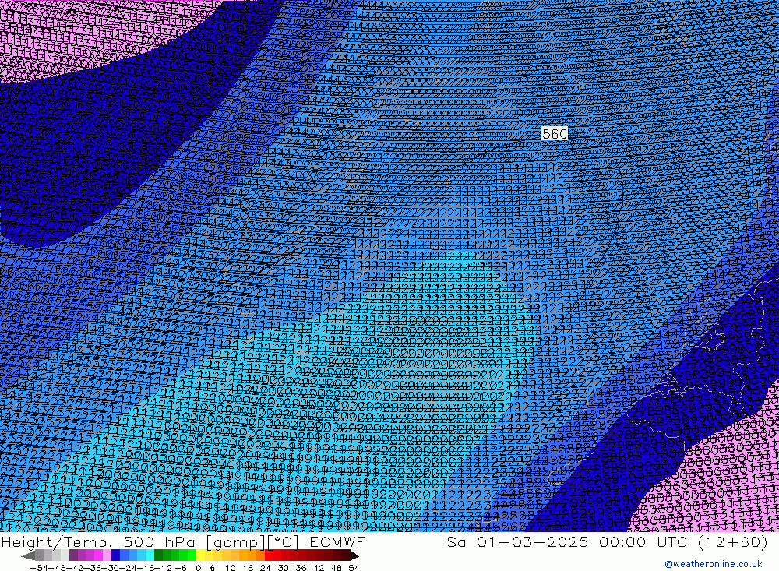Open the weatheronline.co.uk copyright link
The height and width of the screenshot is (571, 779).
(714, 564)
